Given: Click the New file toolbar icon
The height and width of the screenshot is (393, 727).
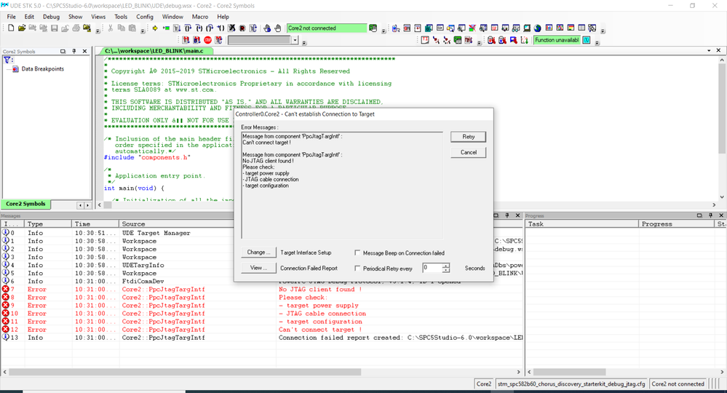Looking at the screenshot, I should pos(11,28).
